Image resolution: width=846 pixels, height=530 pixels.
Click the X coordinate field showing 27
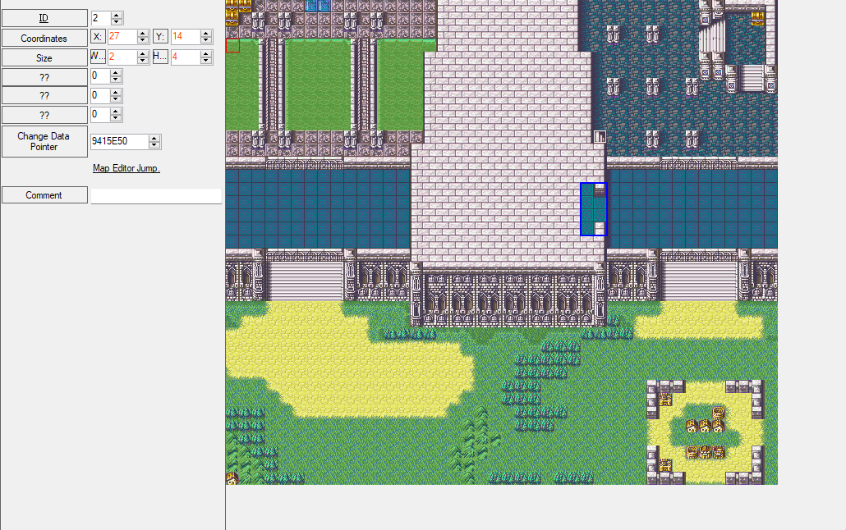(x=122, y=37)
